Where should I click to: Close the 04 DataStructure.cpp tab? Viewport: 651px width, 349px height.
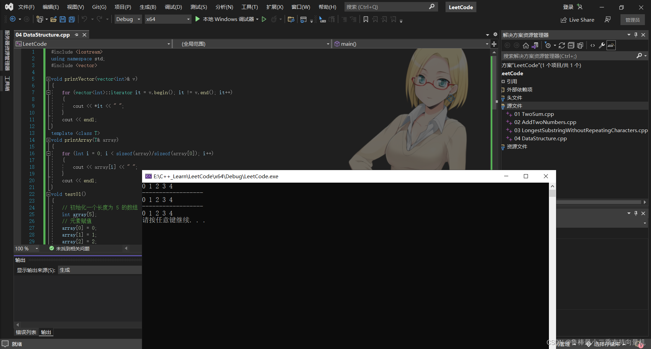click(x=84, y=35)
